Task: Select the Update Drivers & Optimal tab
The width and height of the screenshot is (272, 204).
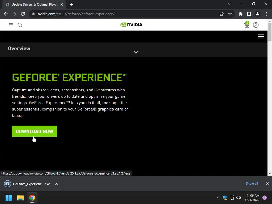Action: pos(34,5)
